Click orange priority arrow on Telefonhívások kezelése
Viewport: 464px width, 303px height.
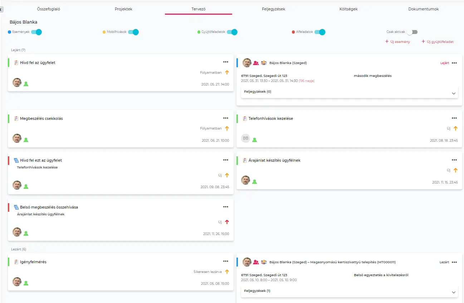pyautogui.click(x=455, y=128)
